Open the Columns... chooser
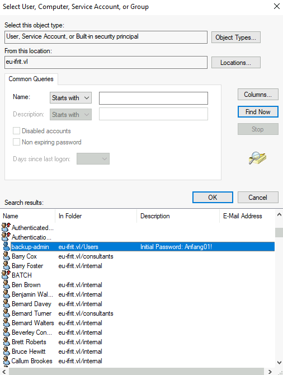 [x=258, y=95]
